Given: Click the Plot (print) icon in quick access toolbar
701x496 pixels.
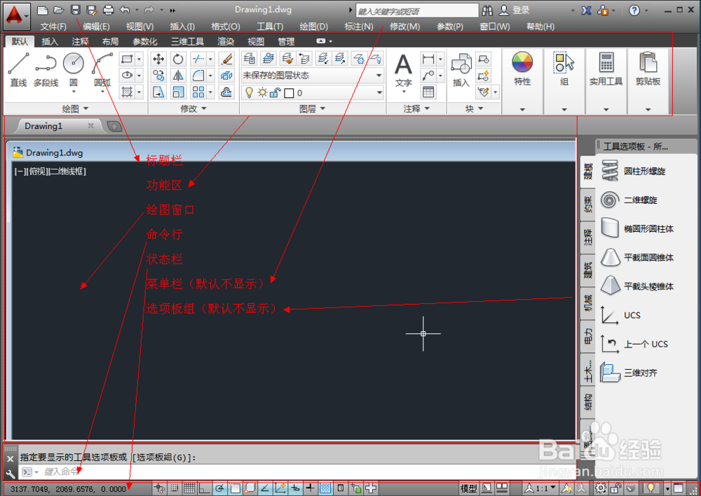Looking at the screenshot, I should [x=108, y=10].
